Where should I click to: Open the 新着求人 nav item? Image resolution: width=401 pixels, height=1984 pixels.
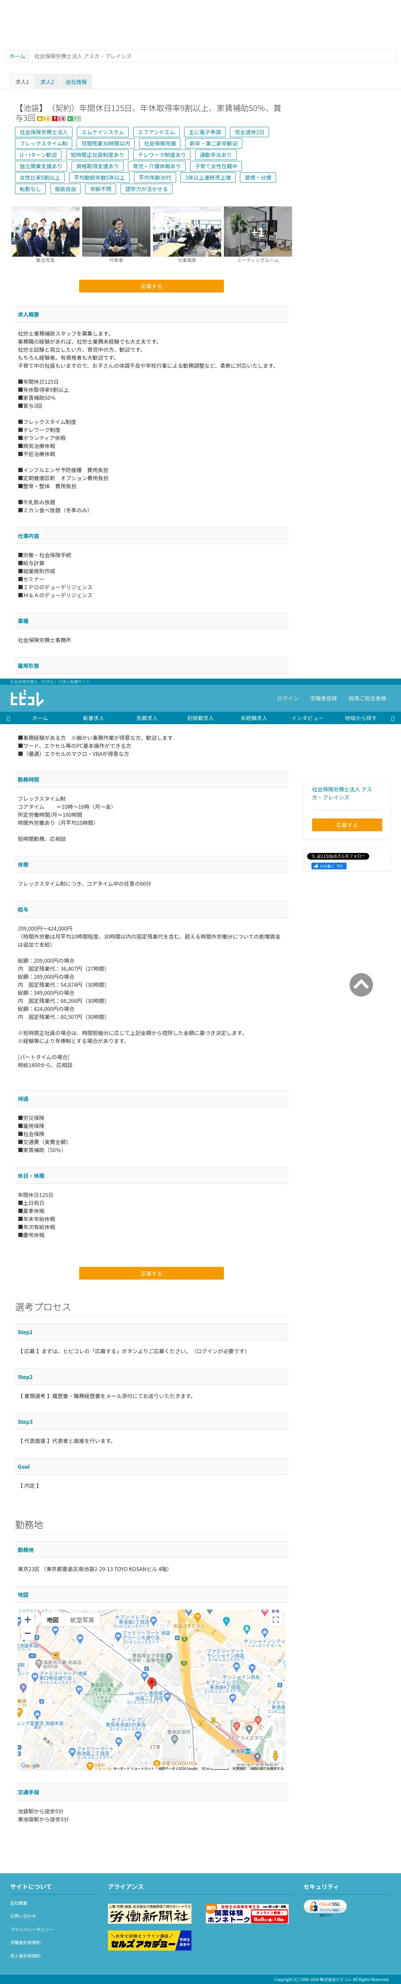click(x=93, y=718)
